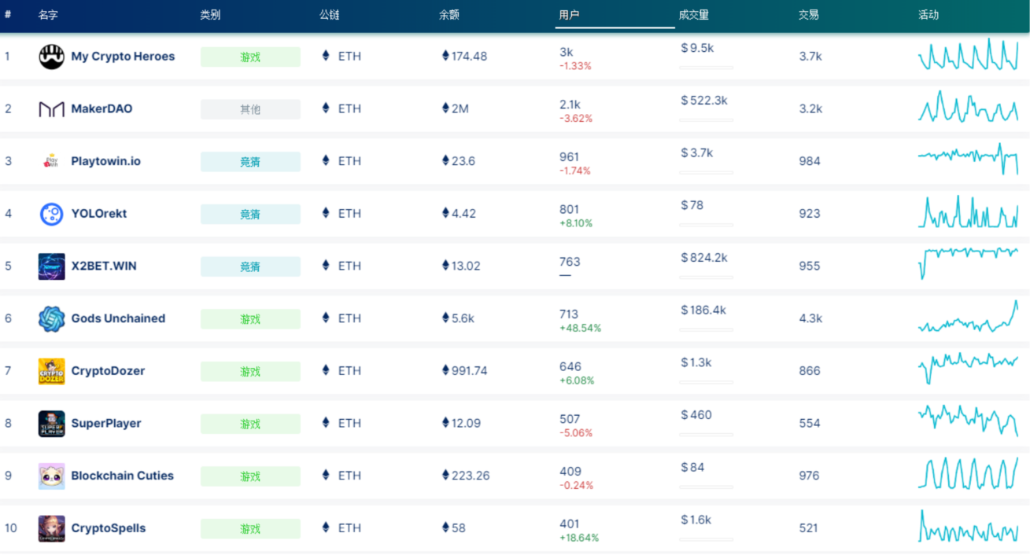Select the 其他 tag for MakerDAO
This screenshot has height=555, width=1030.
[x=250, y=109]
